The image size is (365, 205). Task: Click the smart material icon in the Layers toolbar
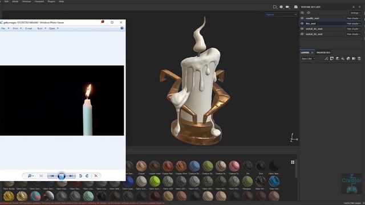pos(348,59)
